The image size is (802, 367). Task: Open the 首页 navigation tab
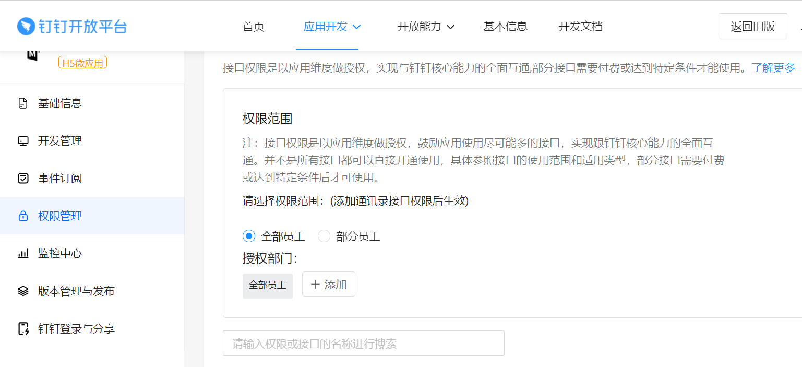[x=254, y=27]
